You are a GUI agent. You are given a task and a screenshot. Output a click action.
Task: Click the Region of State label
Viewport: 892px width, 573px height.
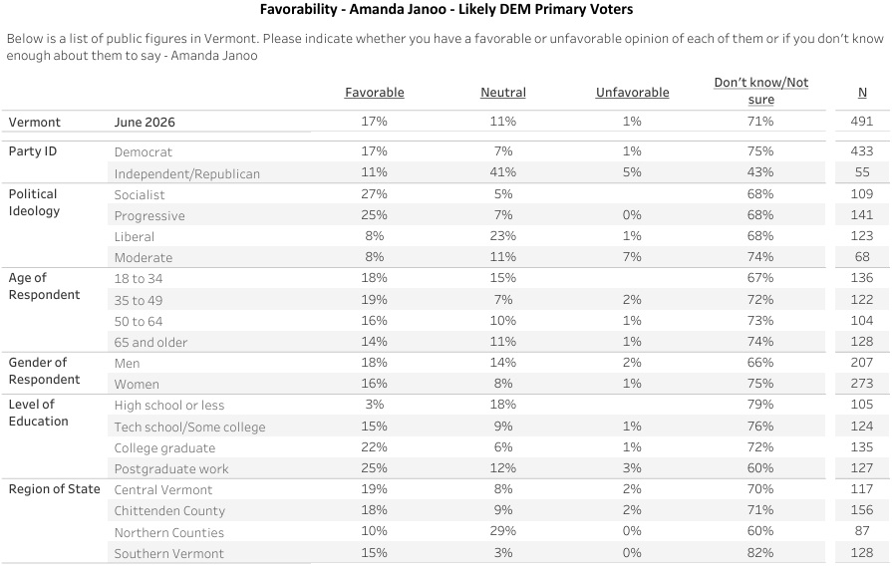pyautogui.click(x=54, y=488)
